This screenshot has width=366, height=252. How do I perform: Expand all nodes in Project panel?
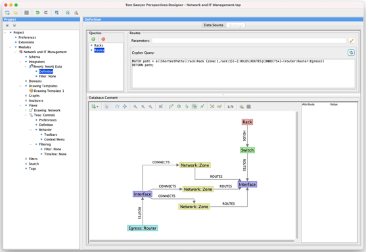7,25
